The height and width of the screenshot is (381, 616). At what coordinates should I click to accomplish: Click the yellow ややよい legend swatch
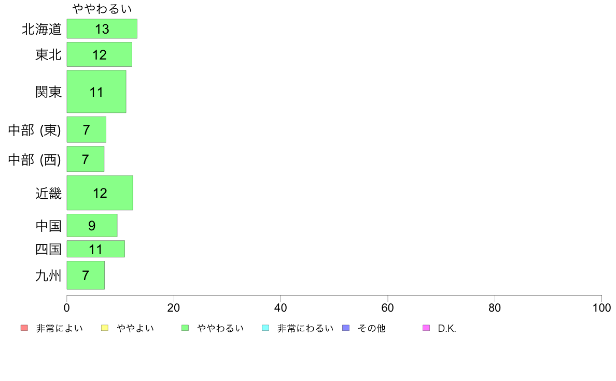tap(105, 328)
